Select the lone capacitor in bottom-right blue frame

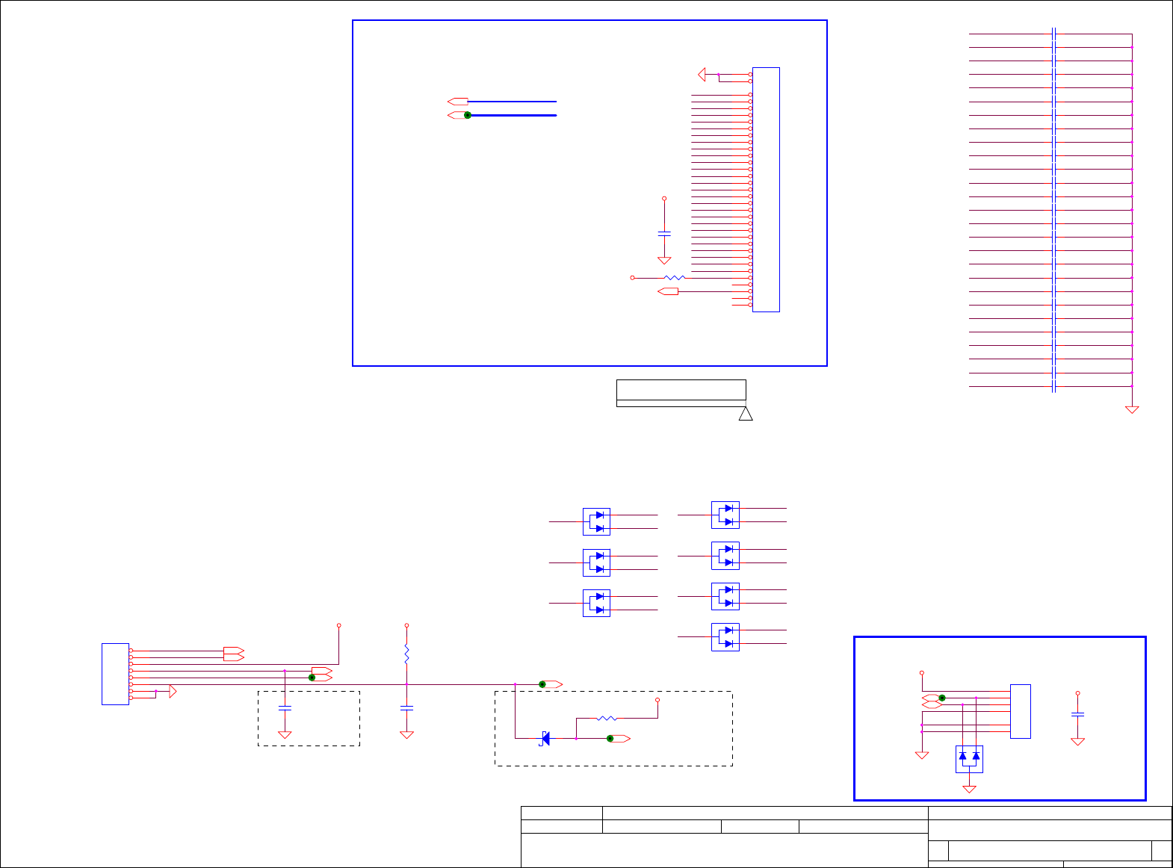coord(1077,714)
